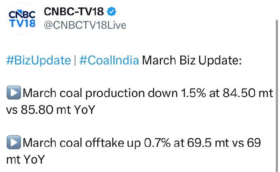Click the "85.80 mt YoY" text
Screen dimensions: 280x172
[60, 110]
